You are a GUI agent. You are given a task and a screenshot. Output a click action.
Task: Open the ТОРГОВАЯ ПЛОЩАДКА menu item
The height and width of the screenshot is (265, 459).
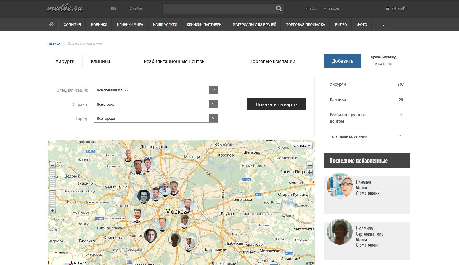tap(306, 25)
